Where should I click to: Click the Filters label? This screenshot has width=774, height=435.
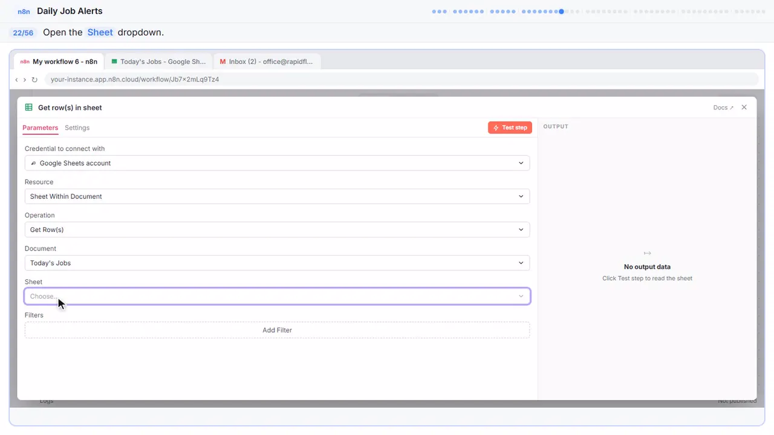coord(34,315)
